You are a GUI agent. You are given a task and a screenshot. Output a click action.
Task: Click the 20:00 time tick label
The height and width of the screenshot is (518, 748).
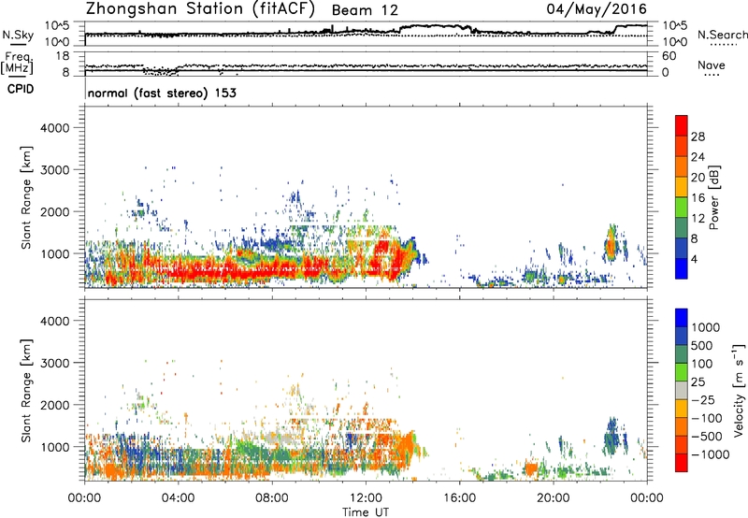[x=554, y=498]
